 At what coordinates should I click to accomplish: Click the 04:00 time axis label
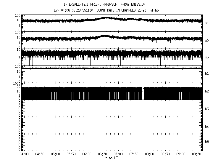pos(24,154)
